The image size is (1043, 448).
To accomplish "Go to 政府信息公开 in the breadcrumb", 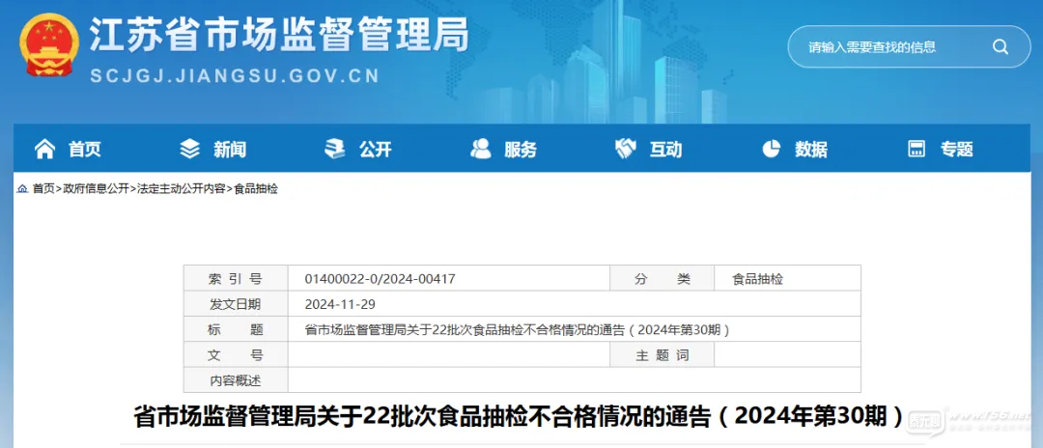I will (x=97, y=189).
